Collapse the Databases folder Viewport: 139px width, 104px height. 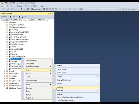point(5,23)
